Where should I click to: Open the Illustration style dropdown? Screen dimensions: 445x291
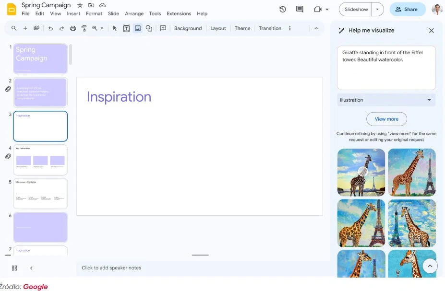tap(386, 100)
